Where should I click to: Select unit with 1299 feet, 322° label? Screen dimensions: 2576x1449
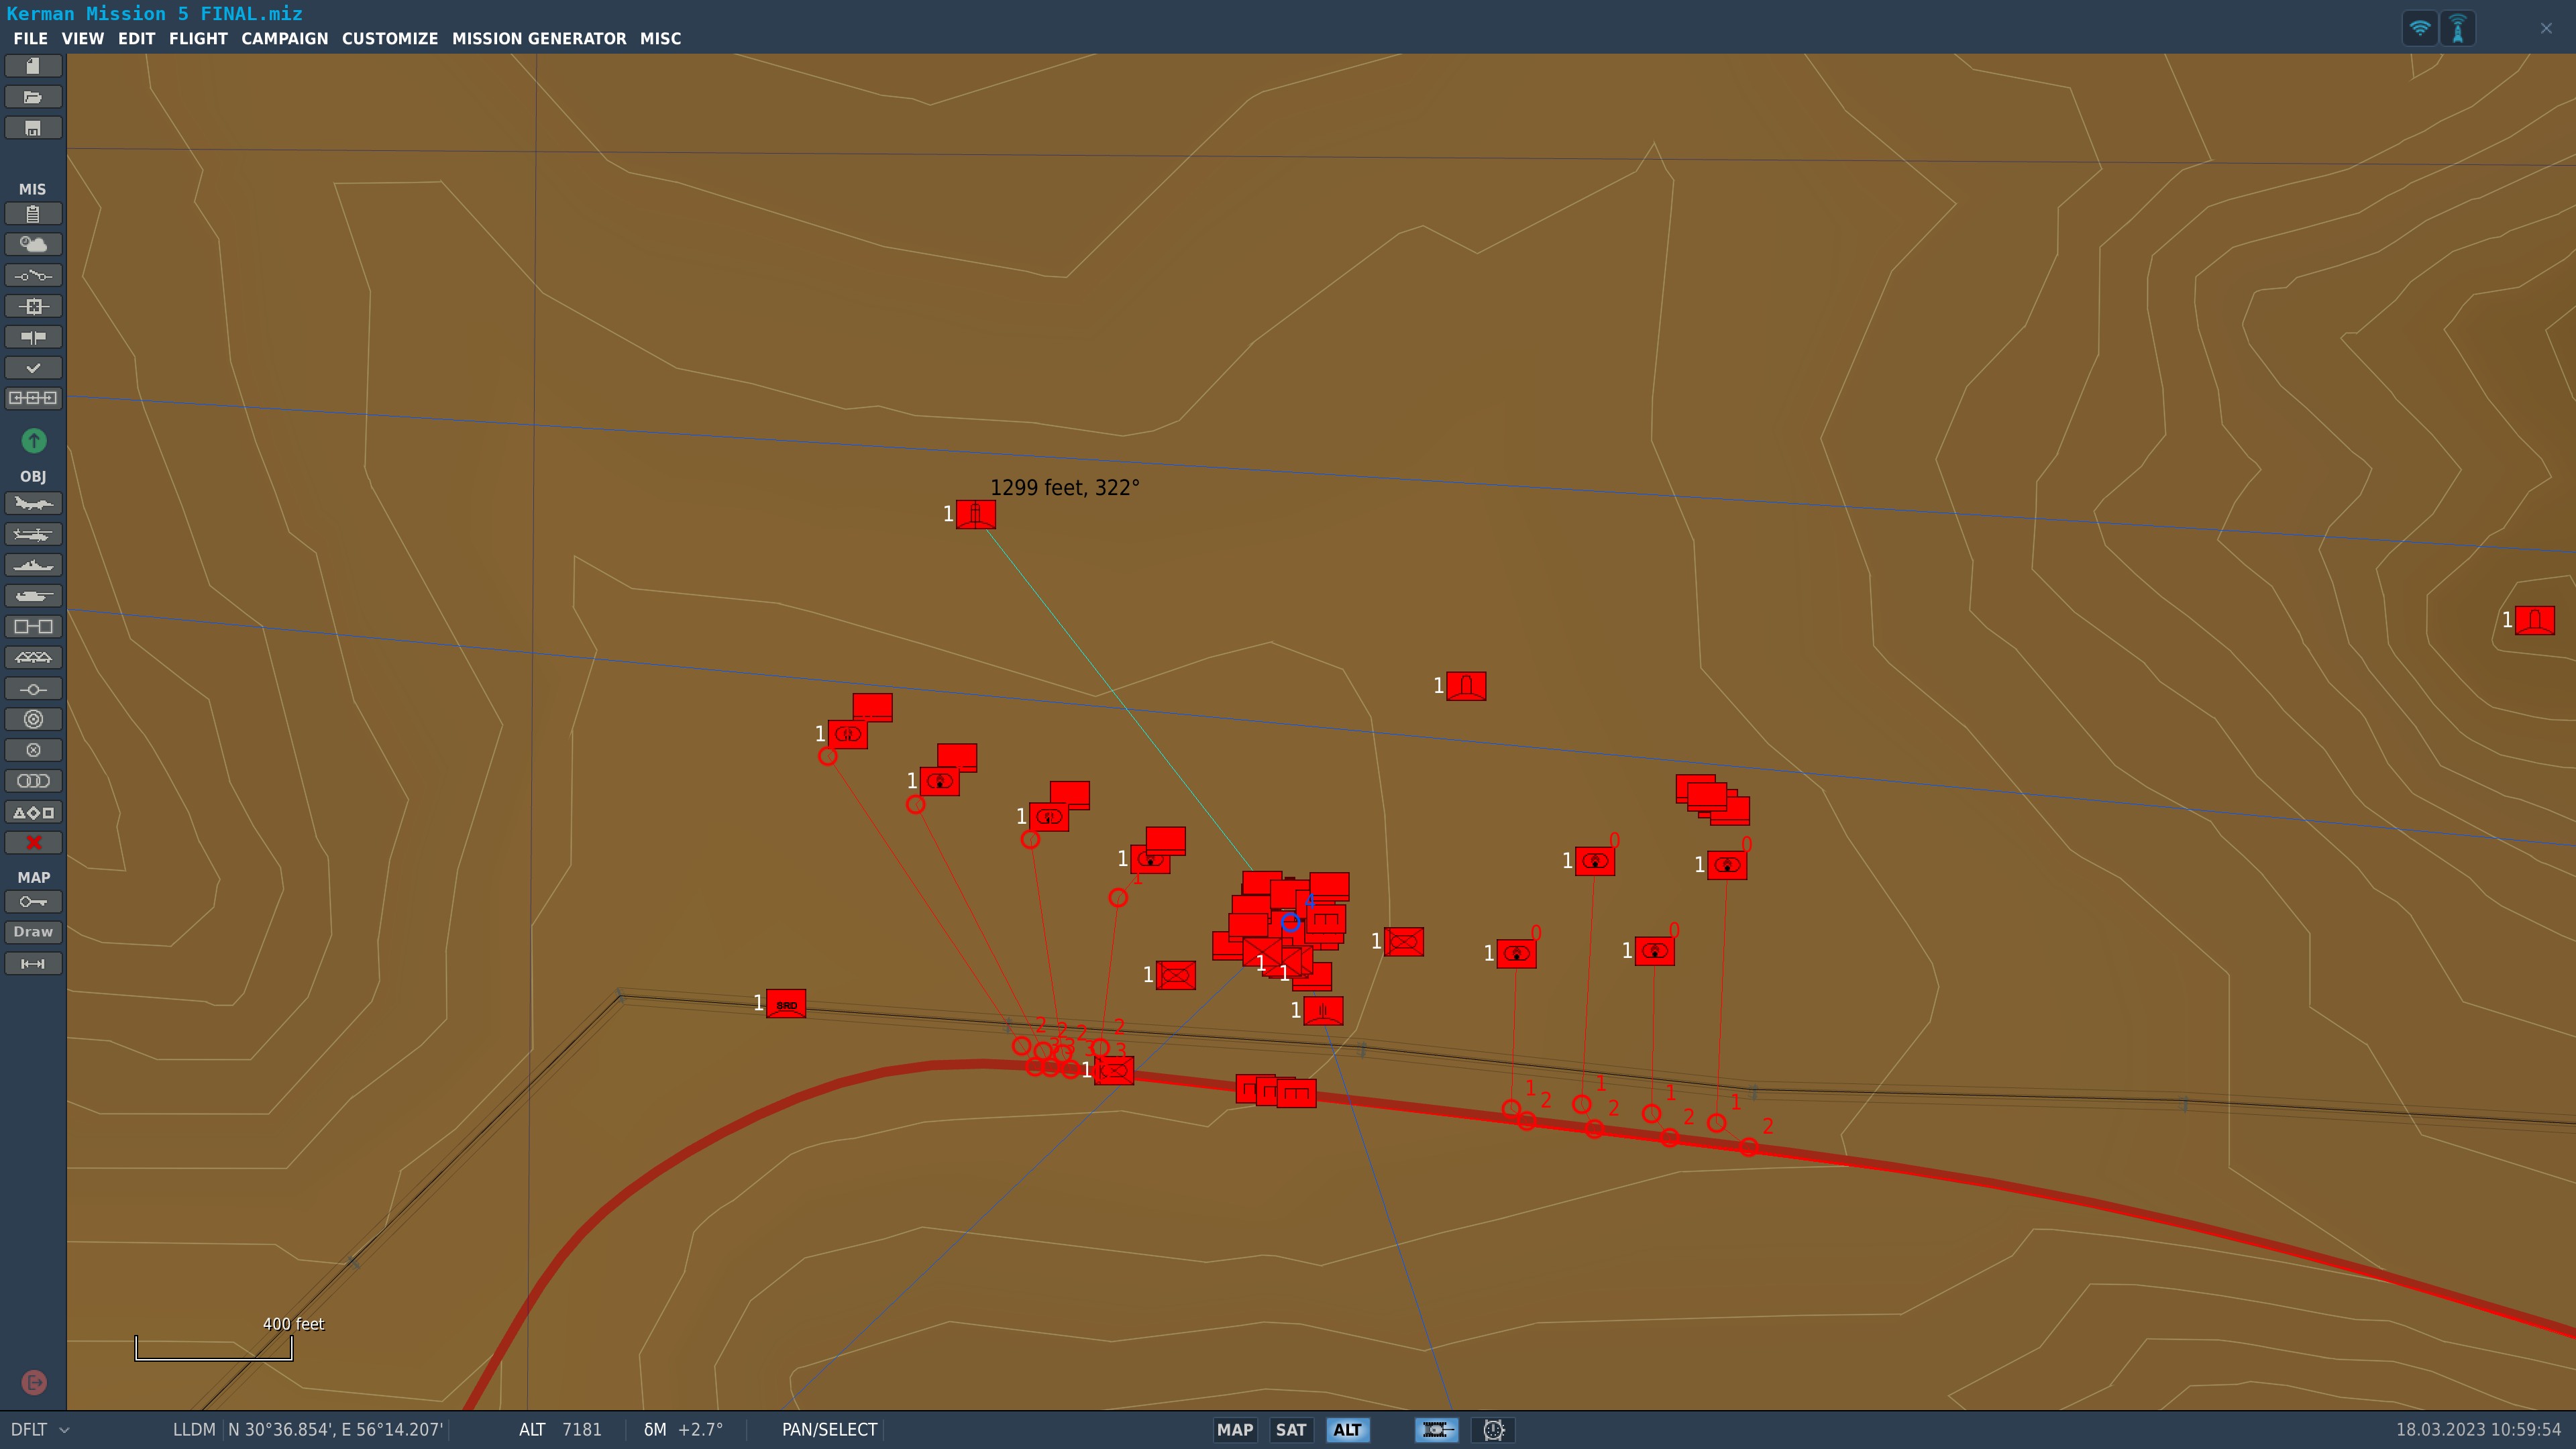point(976,514)
